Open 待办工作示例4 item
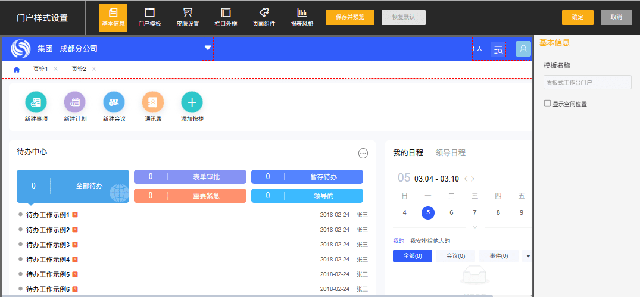The height and width of the screenshot is (297, 640). click(48, 259)
